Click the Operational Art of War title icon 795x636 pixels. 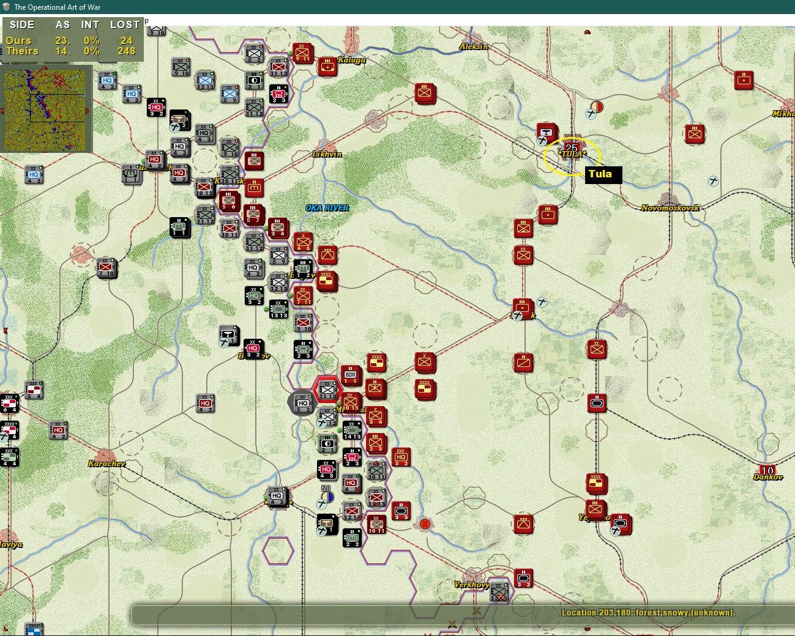(x=6, y=7)
